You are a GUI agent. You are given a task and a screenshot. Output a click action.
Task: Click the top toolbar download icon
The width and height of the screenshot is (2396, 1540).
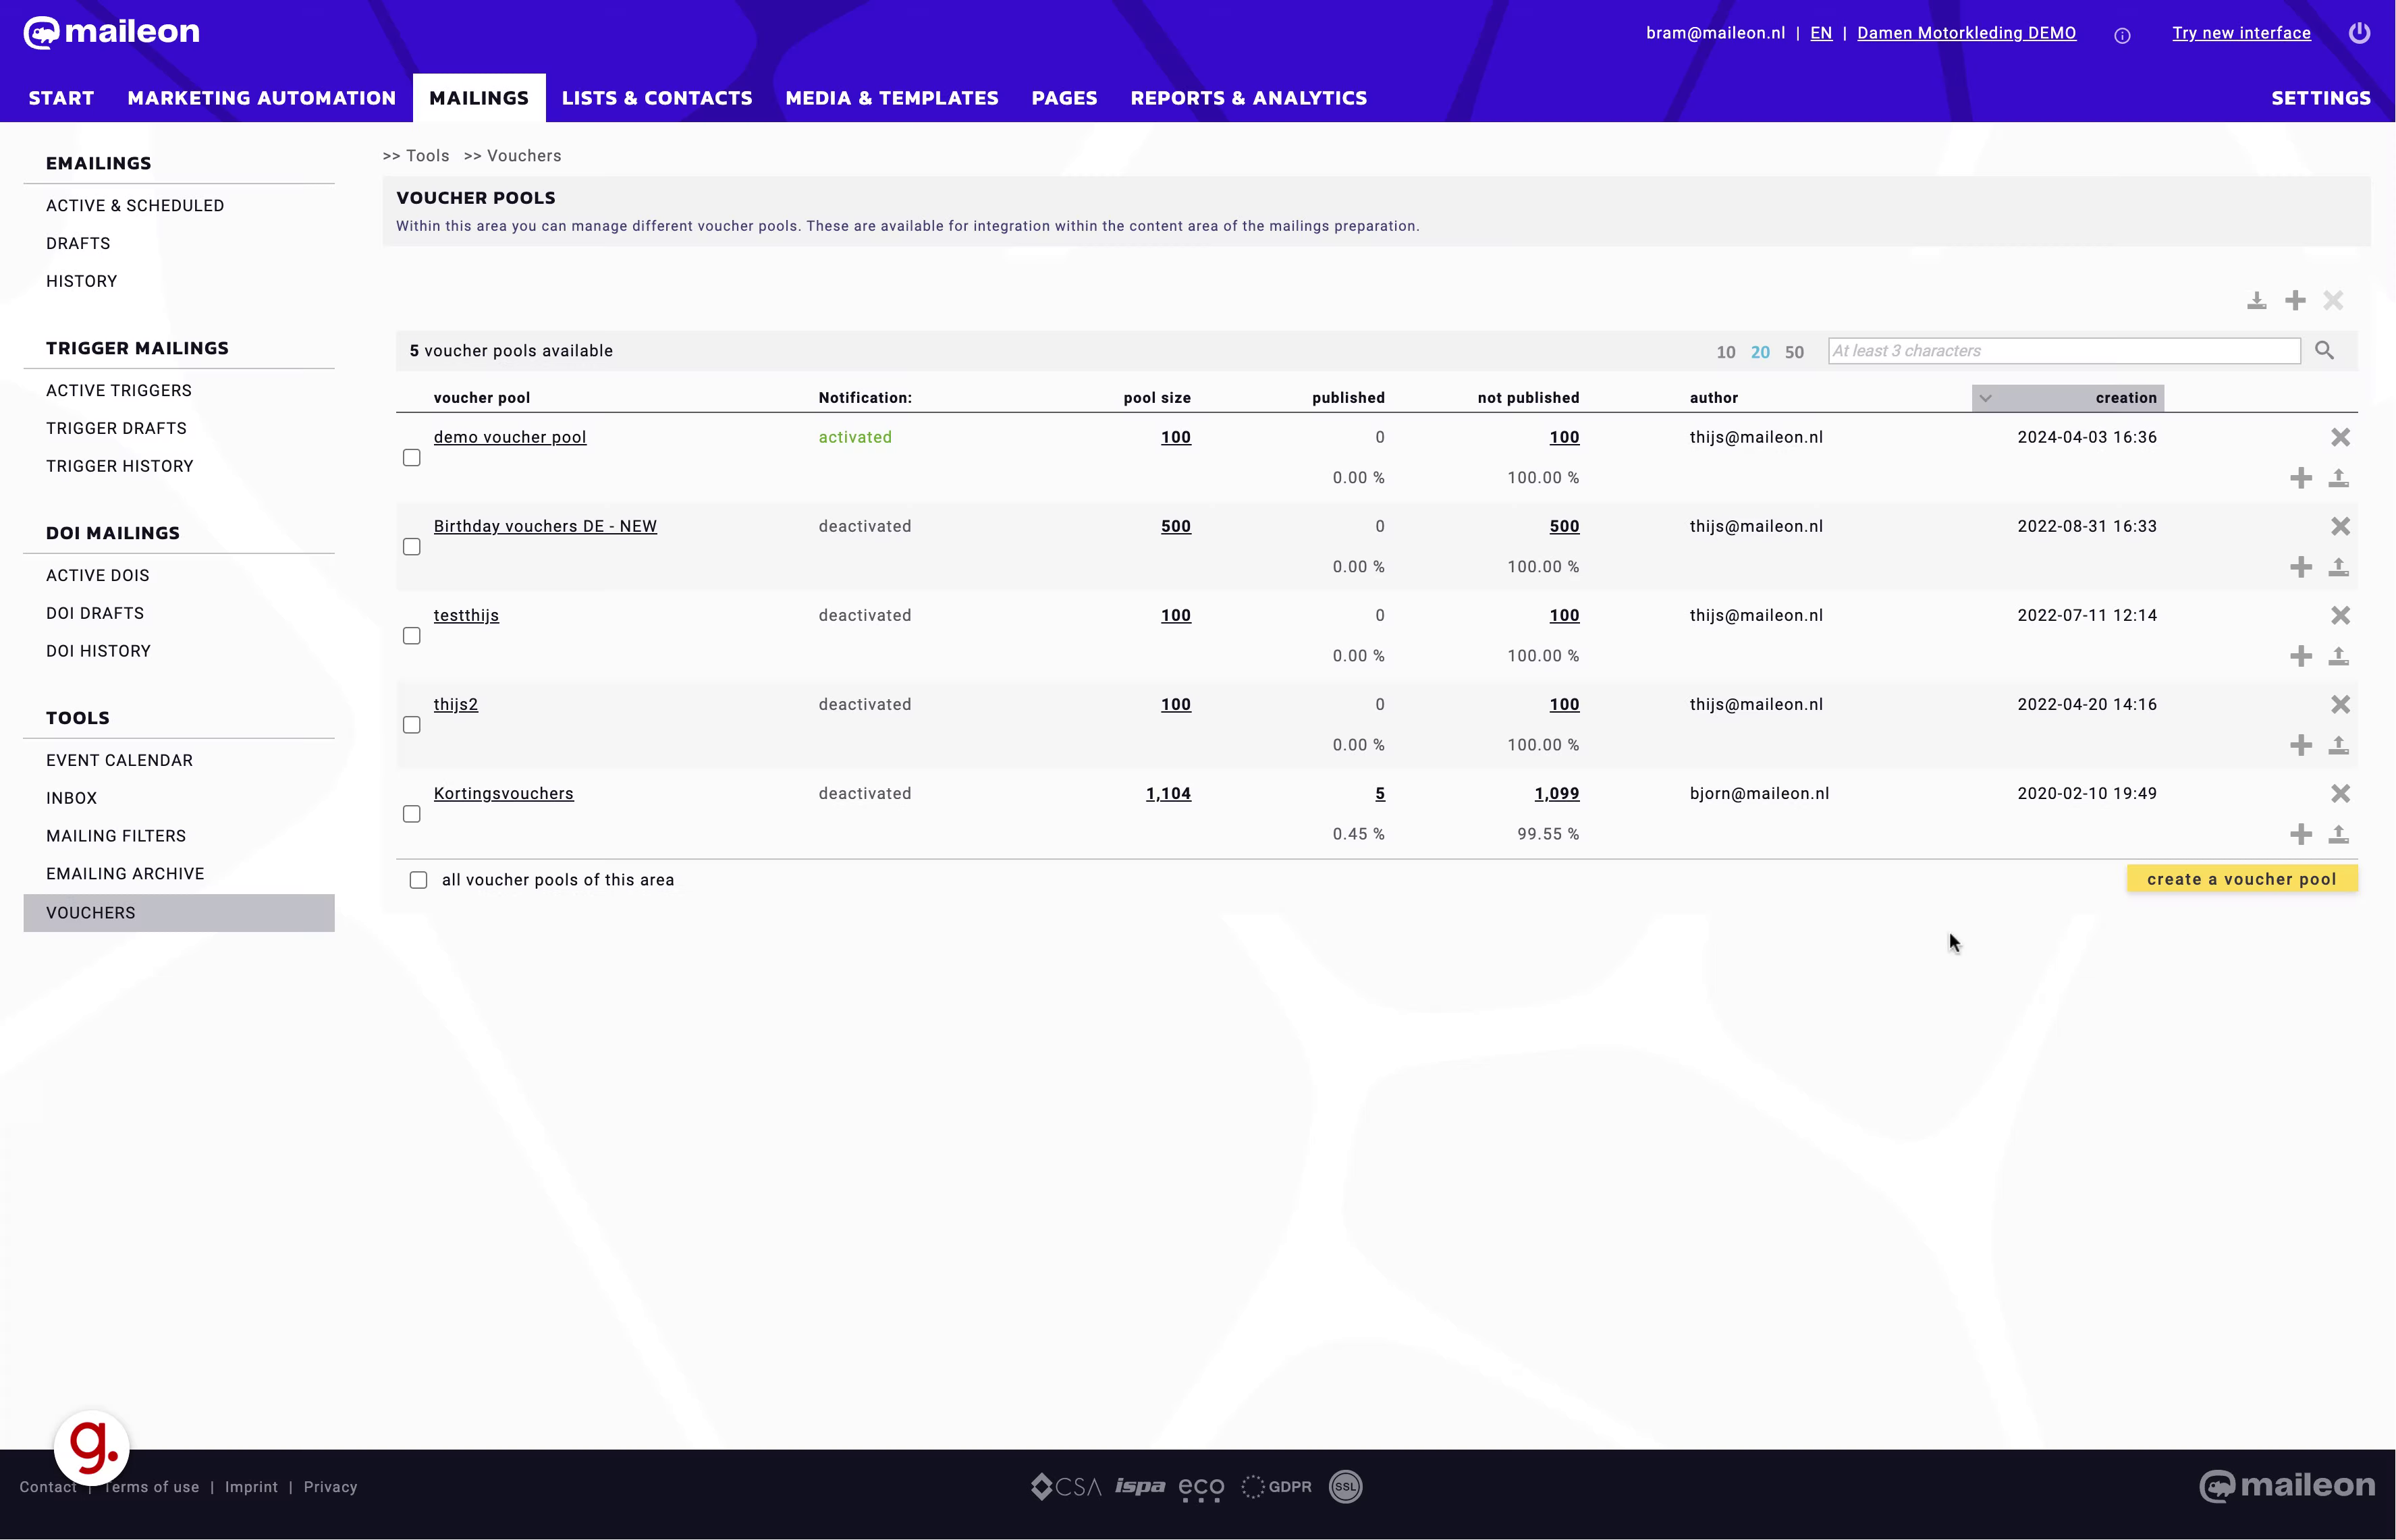tap(2256, 301)
